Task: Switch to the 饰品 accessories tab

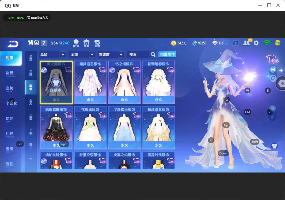Action: tap(9, 73)
